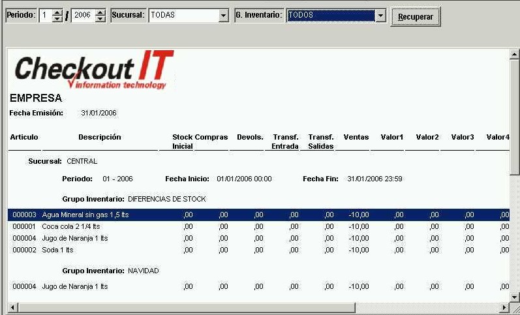Decrease the Periodo month value
Viewport: 520px width, 315px height.
tap(57, 18)
